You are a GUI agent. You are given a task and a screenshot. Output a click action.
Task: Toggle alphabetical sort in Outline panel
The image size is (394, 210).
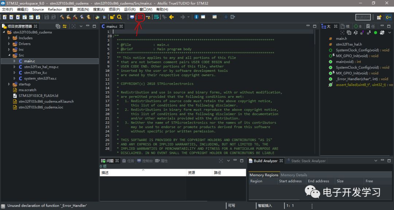pos(356,33)
